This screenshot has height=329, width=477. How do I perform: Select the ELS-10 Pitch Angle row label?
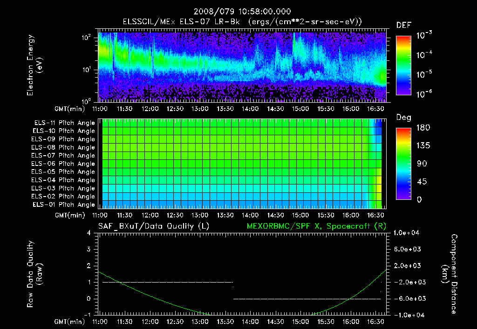[64, 131]
